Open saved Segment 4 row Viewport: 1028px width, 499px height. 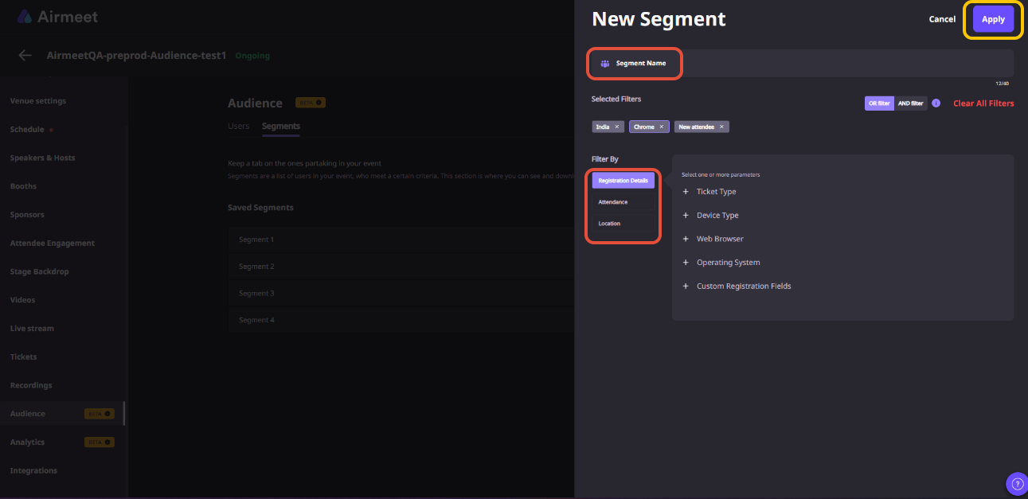(401, 320)
